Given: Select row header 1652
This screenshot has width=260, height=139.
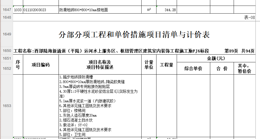Looking at the screenshot, I should (x=7, y=68).
